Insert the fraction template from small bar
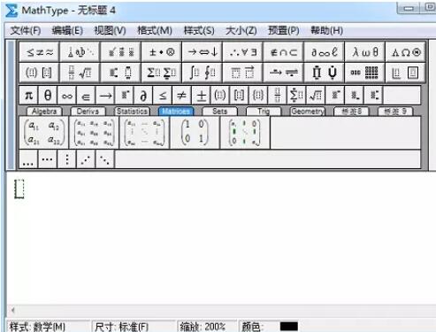 tap(278, 96)
